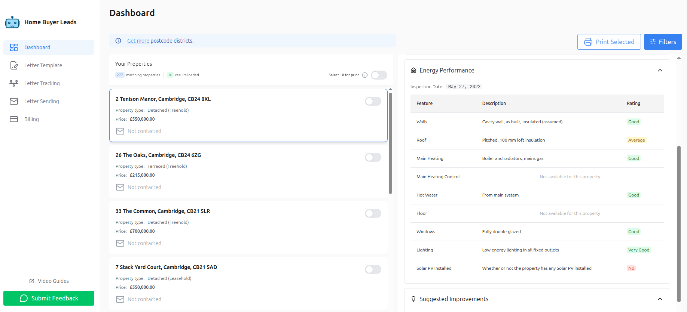687x312 pixels.
Task: Select 7 Stack Yard Court property card
Action: (x=248, y=284)
